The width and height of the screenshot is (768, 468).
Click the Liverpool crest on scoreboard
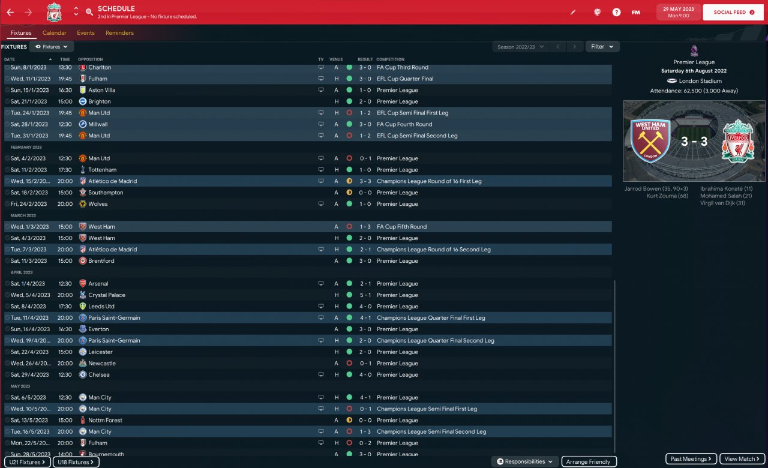tap(738, 141)
